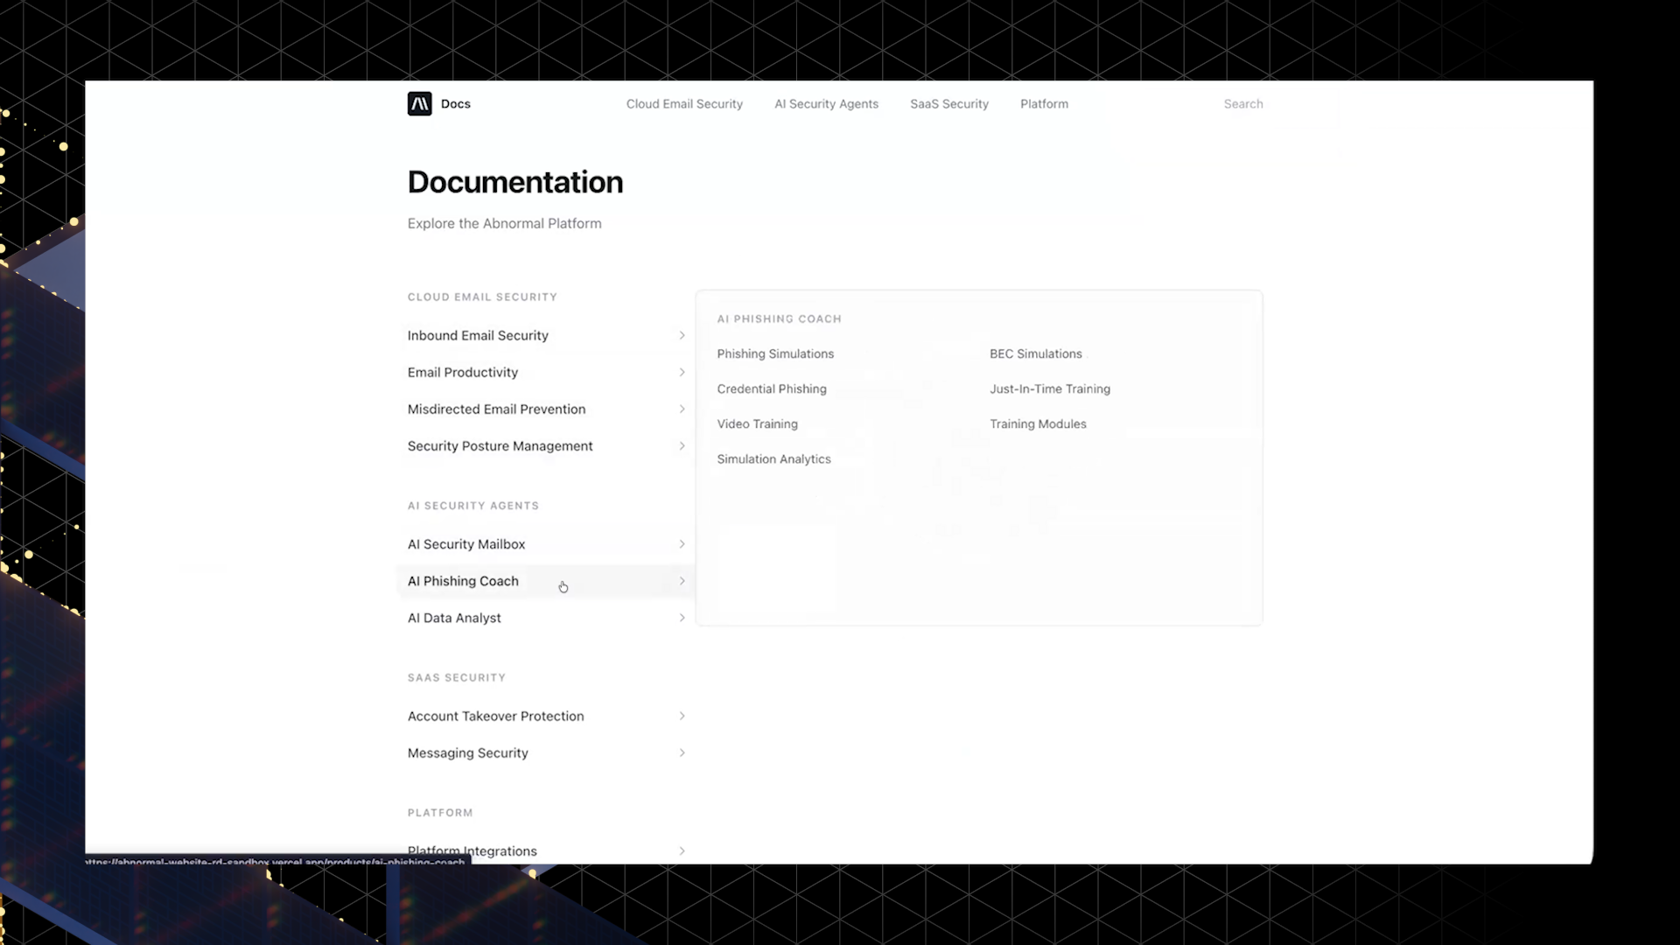Open the Cloud Email Security nav menu
The height and width of the screenshot is (945, 1680).
[x=684, y=104]
